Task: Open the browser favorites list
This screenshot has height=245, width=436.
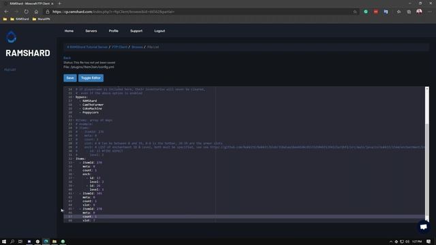Action: click(x=399, y=12)
